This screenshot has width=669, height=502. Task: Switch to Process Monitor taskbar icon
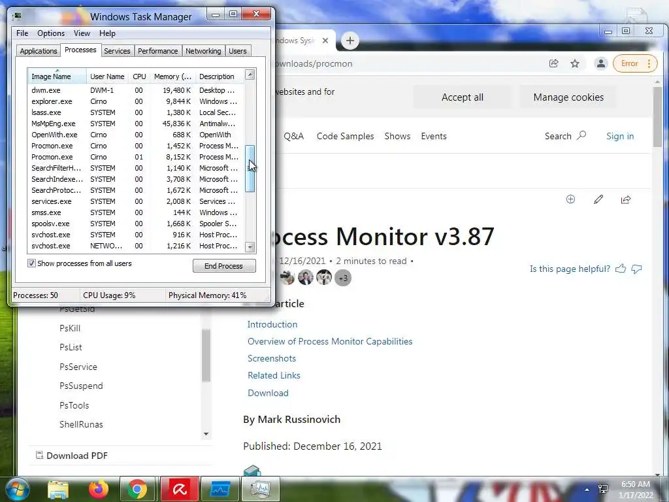[220, 489]
